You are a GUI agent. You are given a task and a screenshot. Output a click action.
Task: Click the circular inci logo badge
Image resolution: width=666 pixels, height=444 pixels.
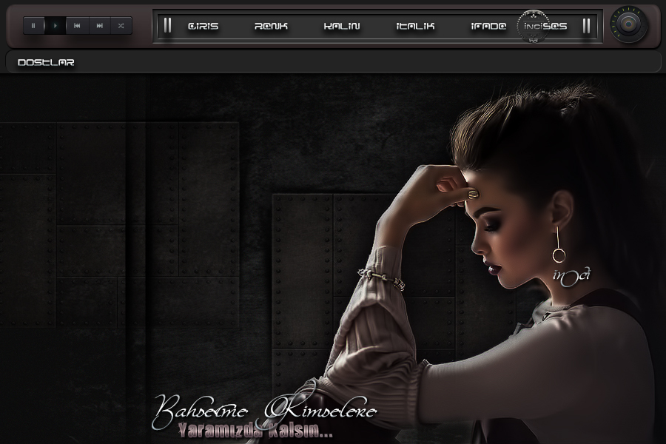pyautogui.click(x=532, y=26)
